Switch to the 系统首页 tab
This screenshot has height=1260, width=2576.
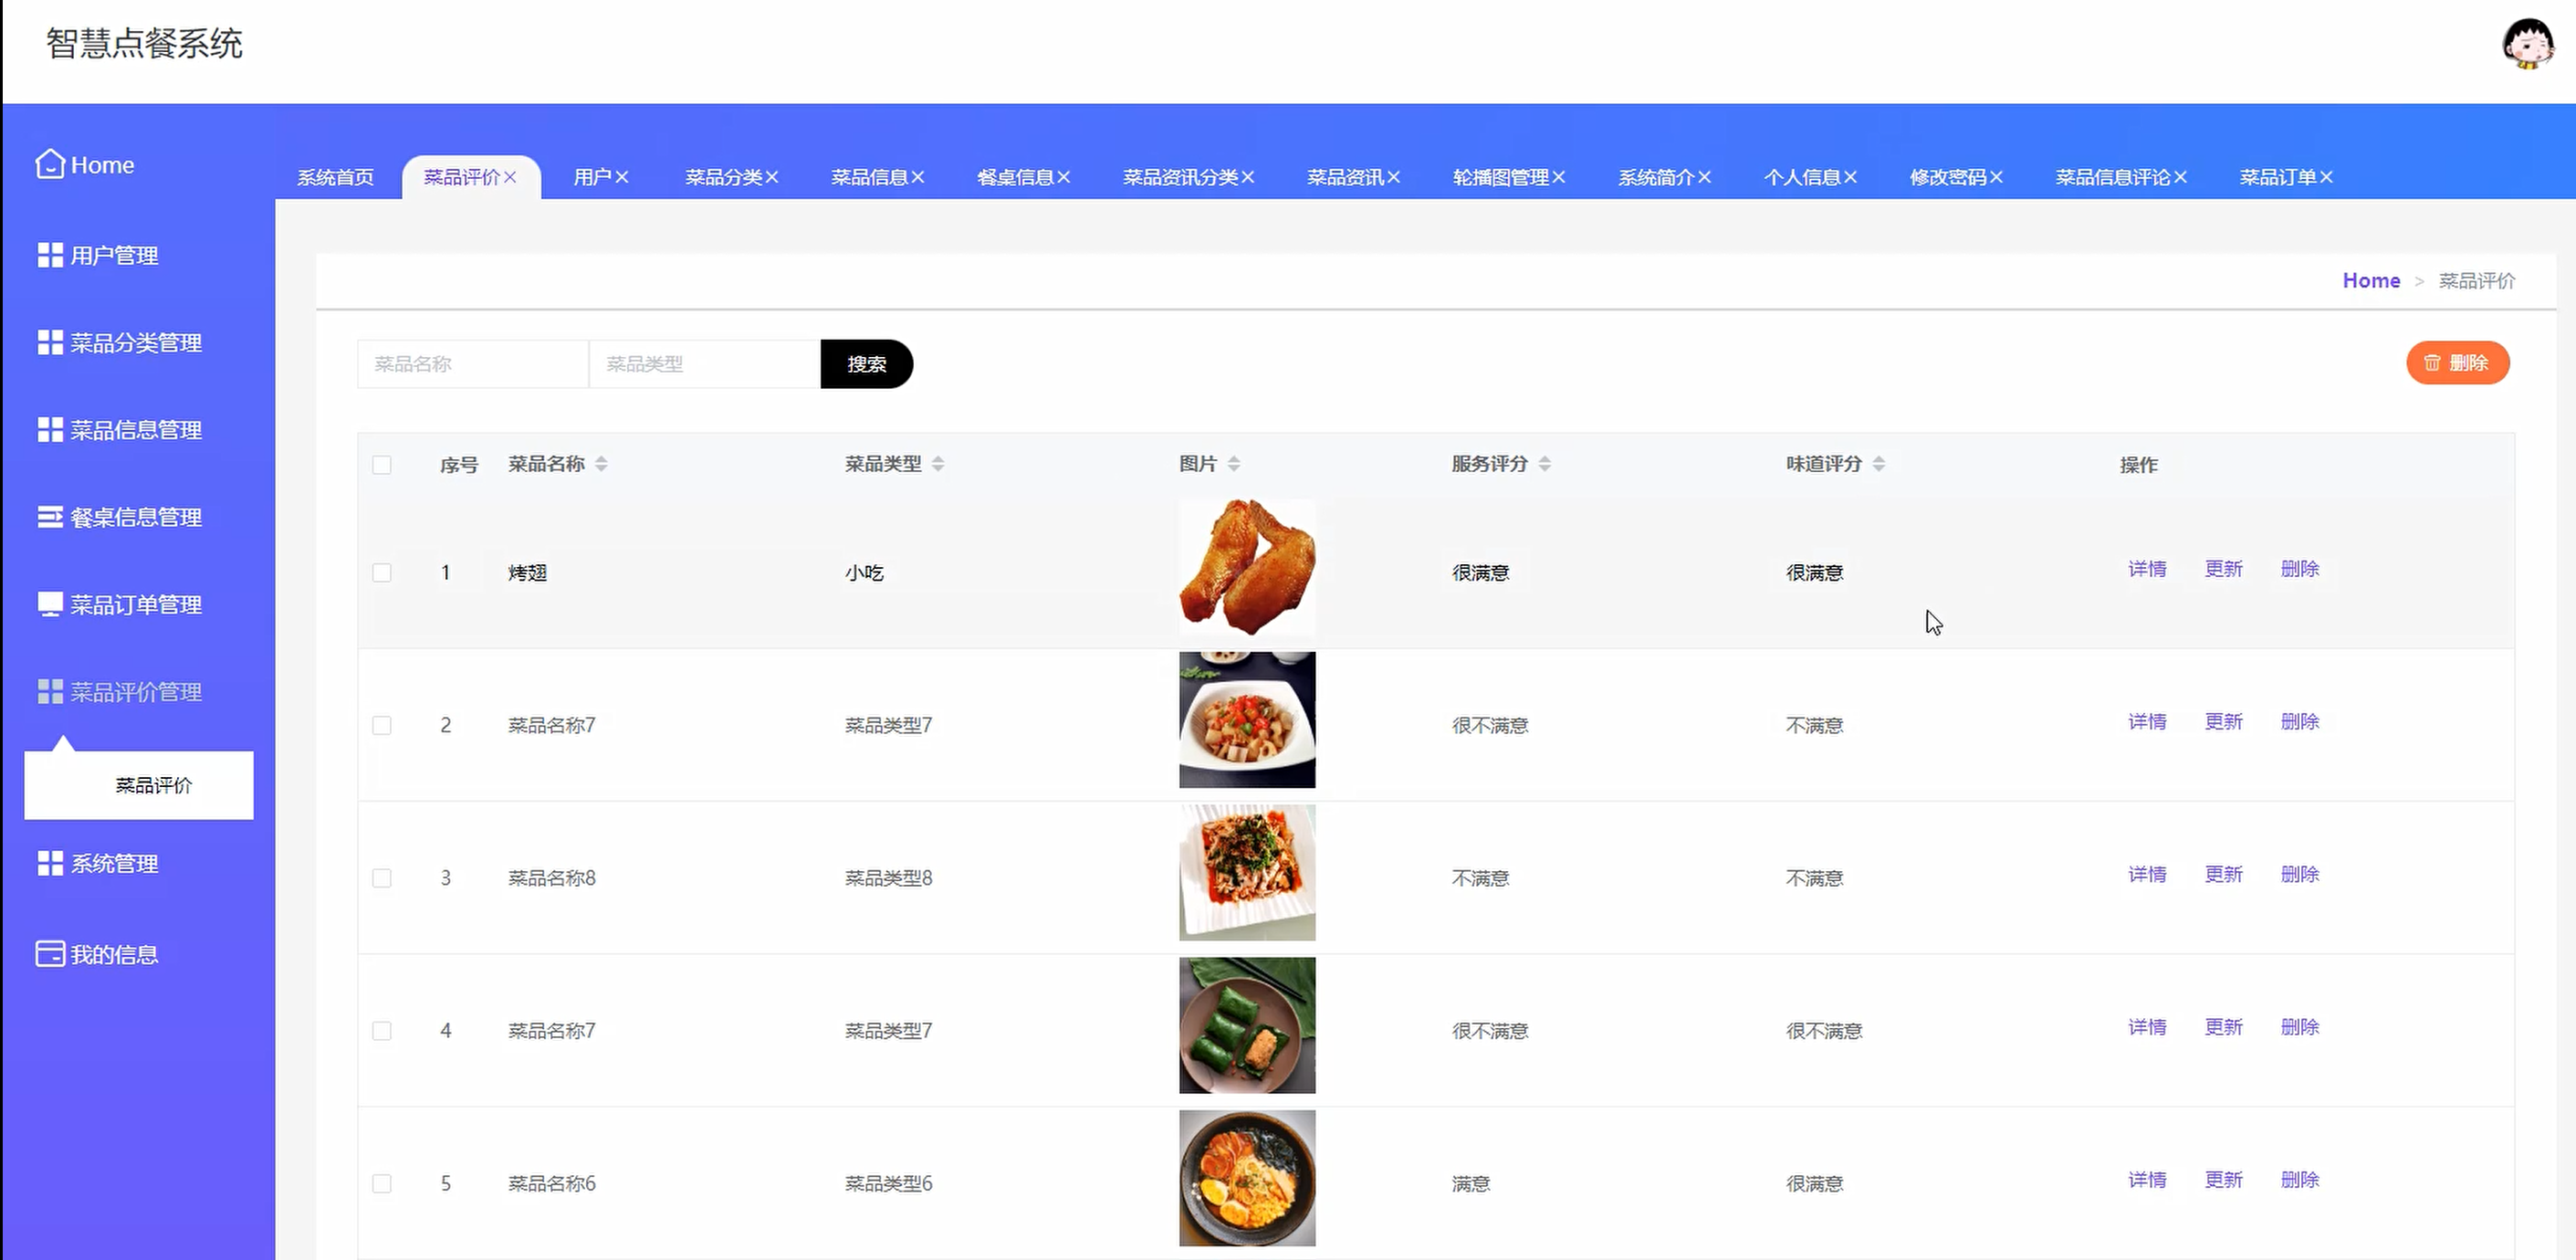point(336,177)
